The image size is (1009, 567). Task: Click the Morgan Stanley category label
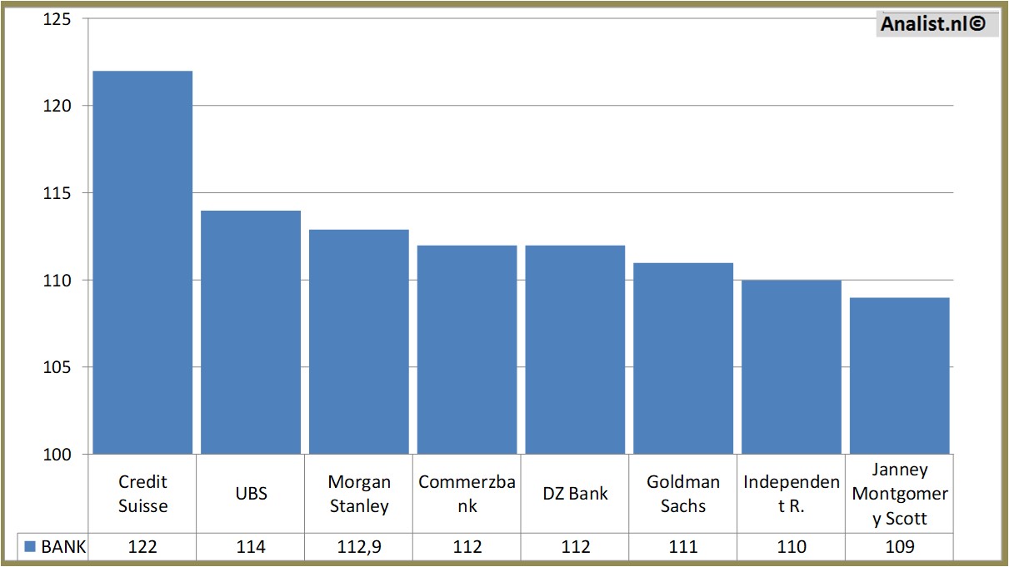359,494
